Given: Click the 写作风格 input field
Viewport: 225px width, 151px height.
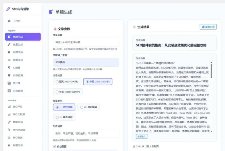Looking at the screenshot, I should point(86,134).
